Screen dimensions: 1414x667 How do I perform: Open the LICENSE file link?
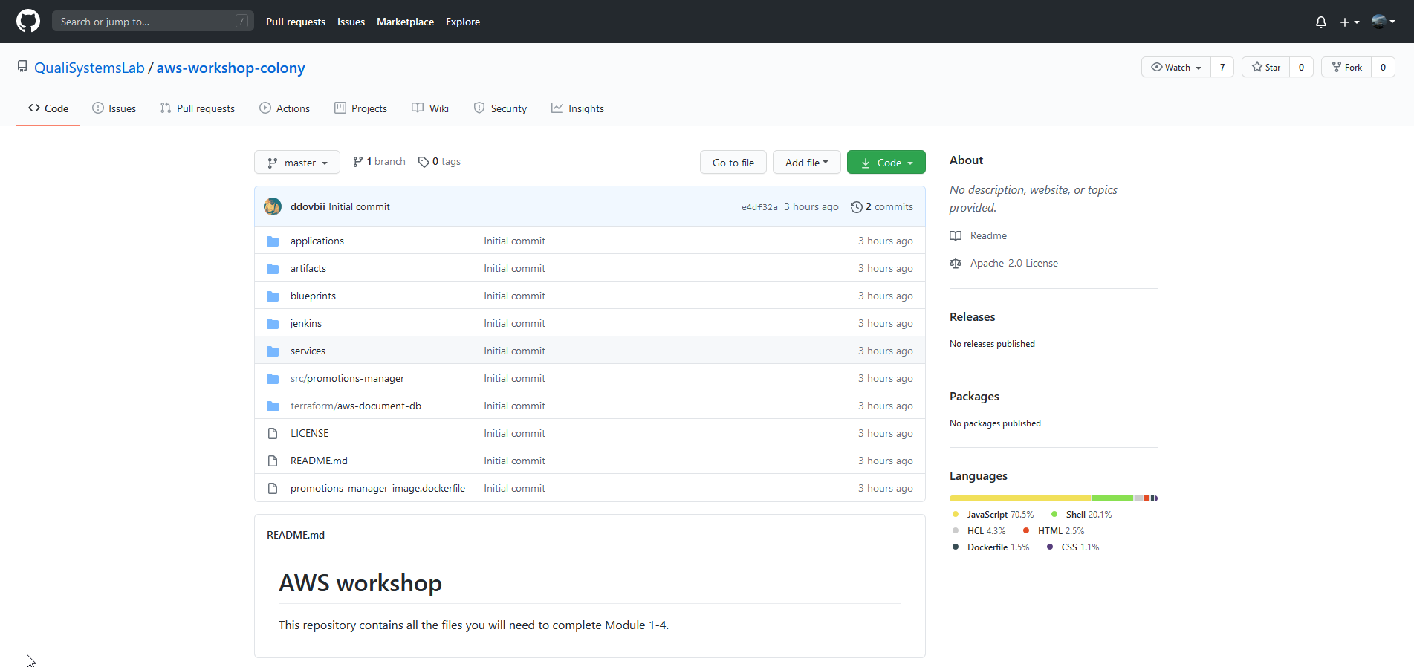pyautogui.click(x=309, y=433)
